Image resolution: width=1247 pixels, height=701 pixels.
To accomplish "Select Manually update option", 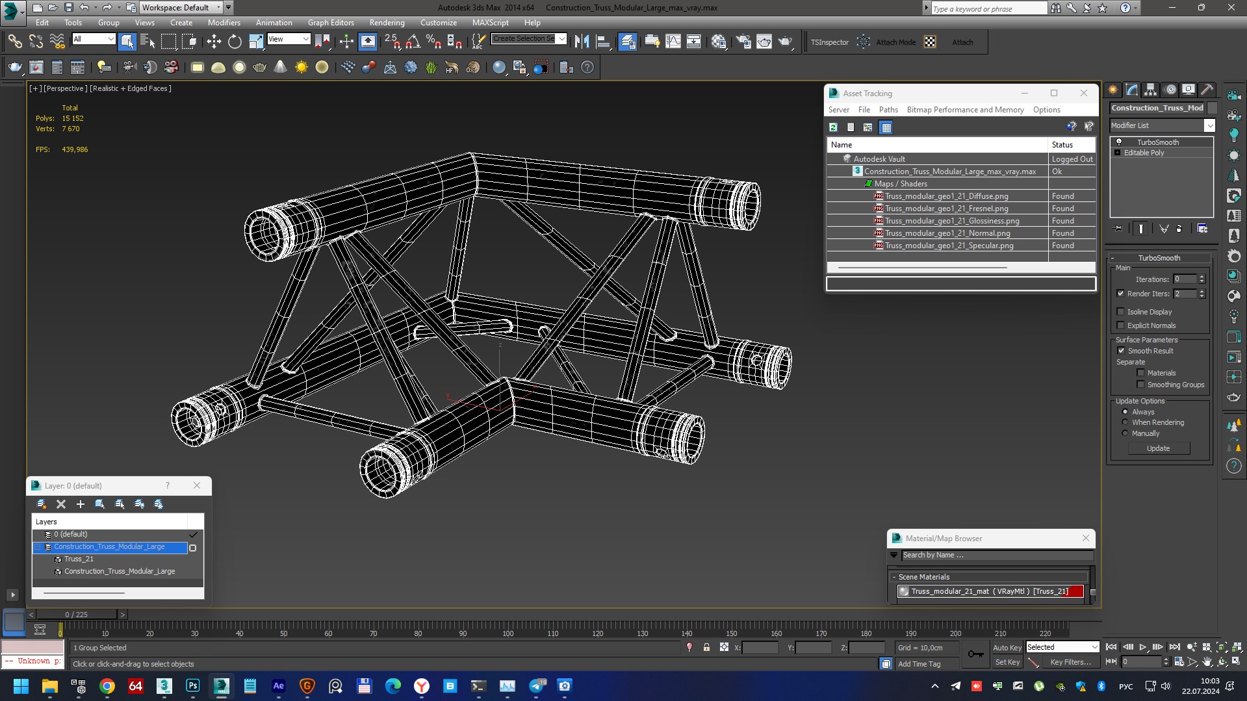I will pos(1125,433).
